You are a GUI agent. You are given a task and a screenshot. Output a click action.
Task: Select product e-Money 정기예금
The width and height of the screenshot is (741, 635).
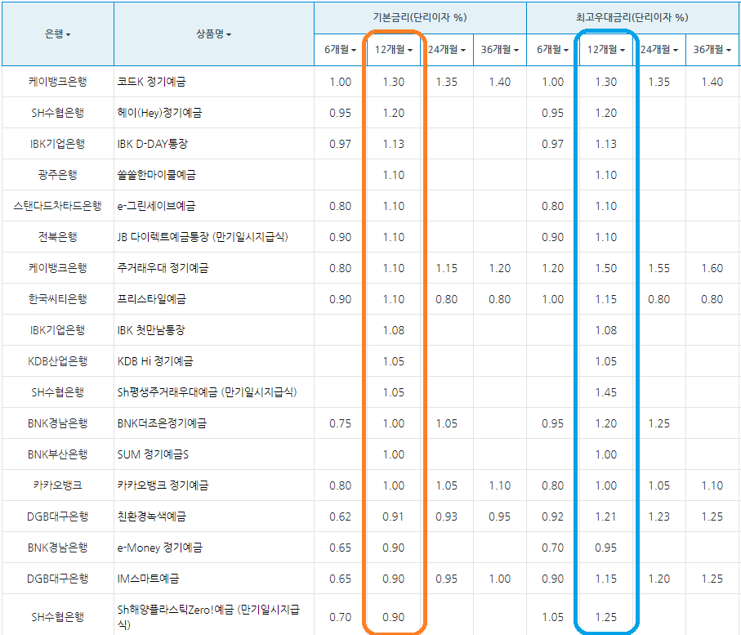(160, 548)
